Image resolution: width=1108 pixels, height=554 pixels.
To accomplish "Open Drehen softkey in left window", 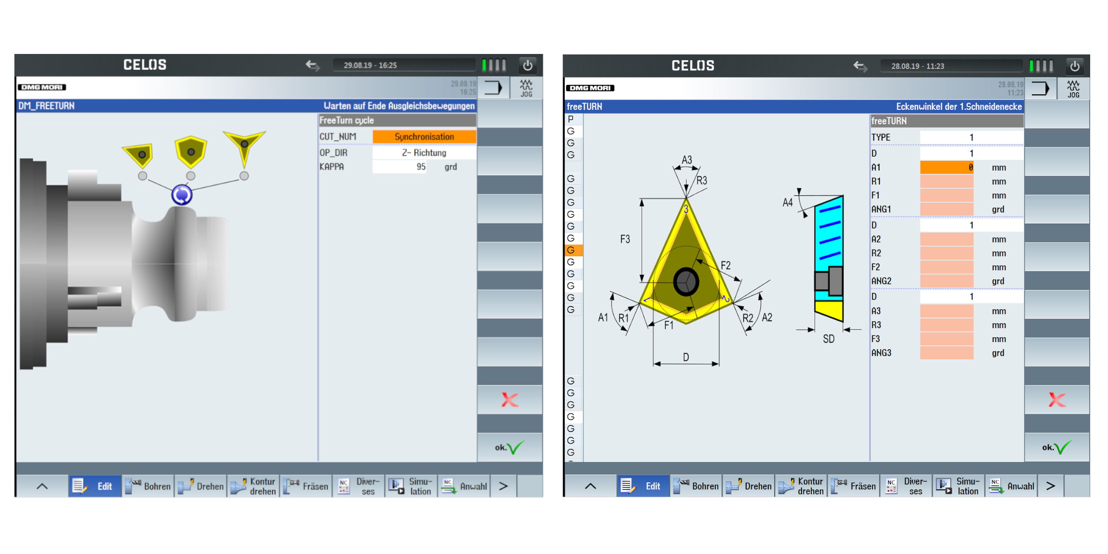I will coord(200,486).
